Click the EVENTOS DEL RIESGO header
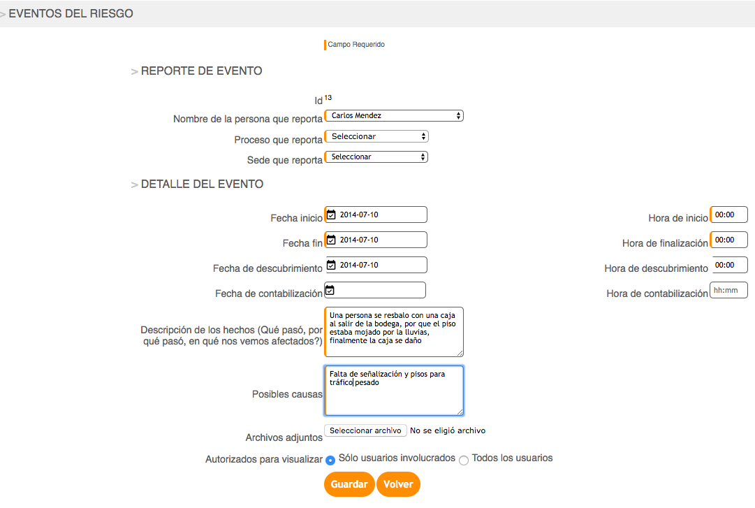 (x=71, y=13)
